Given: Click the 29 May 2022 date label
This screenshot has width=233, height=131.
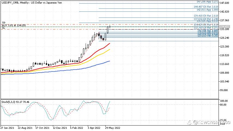Looking at the screenshot, I should point(112,128).
